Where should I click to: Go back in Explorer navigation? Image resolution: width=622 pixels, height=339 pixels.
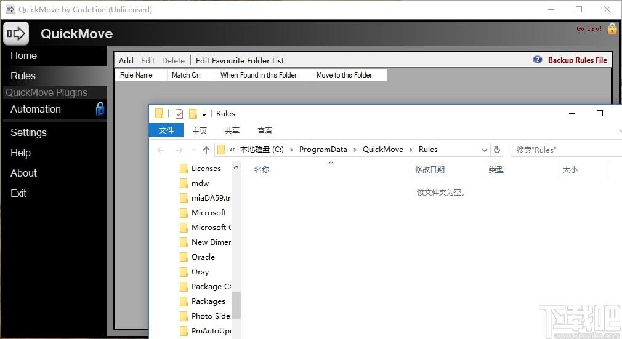click(161, 150)
